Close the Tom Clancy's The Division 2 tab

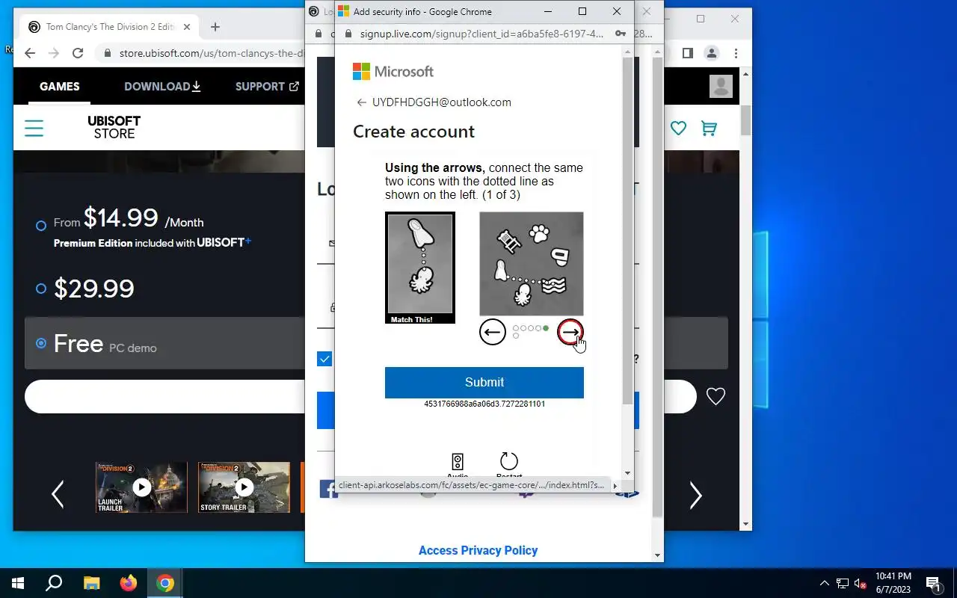[187, 27]
